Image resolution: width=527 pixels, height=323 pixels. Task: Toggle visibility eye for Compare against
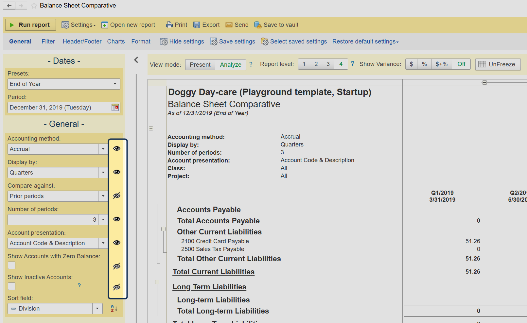117,196
